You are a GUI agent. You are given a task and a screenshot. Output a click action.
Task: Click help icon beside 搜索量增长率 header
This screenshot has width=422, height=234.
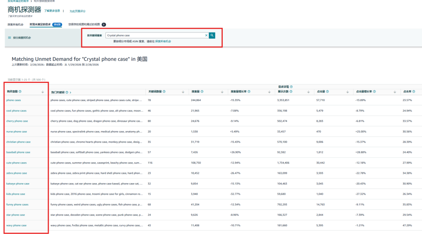[x=249, y=92]
